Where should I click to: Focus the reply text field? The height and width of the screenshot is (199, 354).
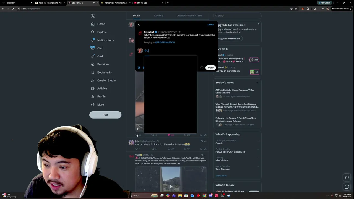click(180, 51)
